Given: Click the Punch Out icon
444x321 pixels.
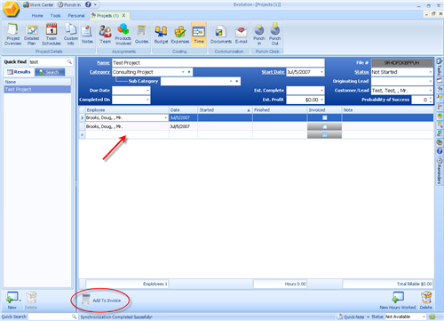Looking at the screenshot, I should click(x=274, y=35).
